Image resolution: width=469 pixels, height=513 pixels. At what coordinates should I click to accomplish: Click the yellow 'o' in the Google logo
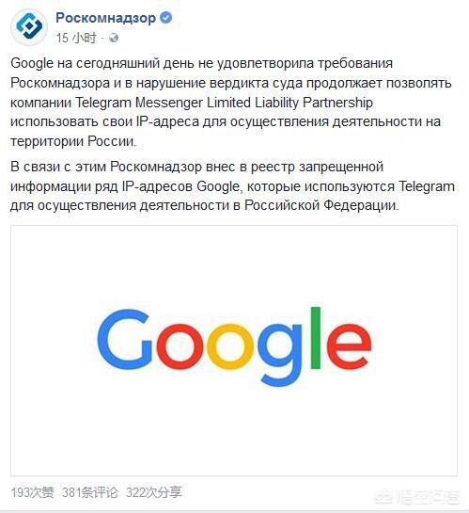click(x=230, y=346)
